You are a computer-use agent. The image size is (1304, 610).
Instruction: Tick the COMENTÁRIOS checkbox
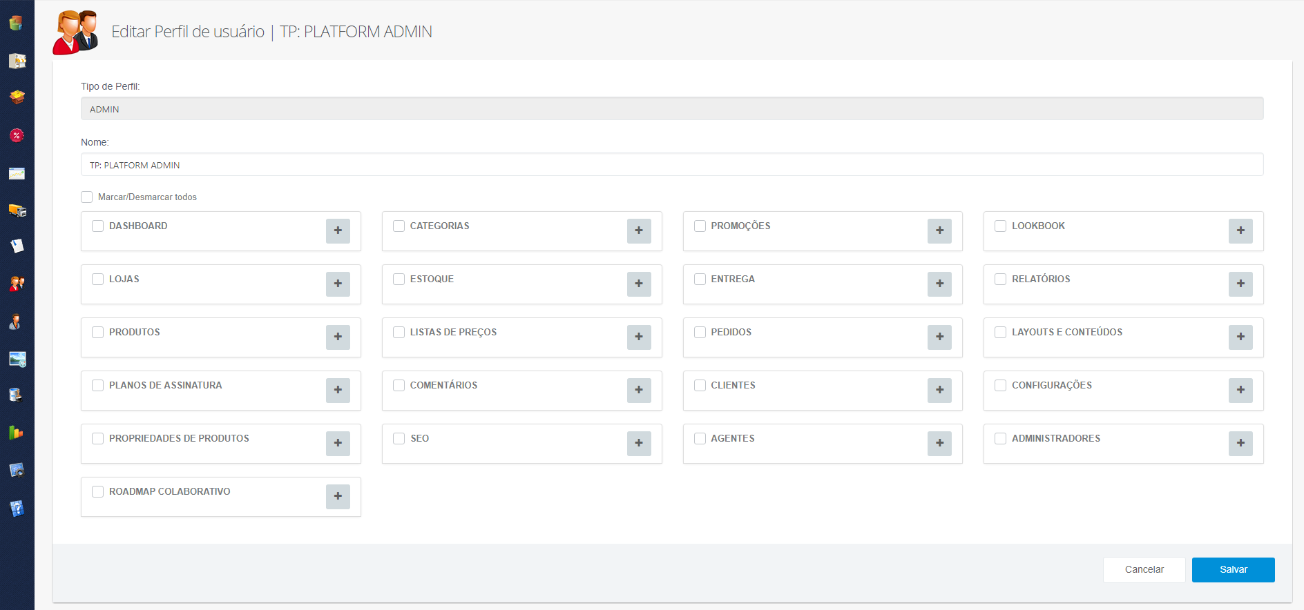pyautogui.click(x=399, y=386)
